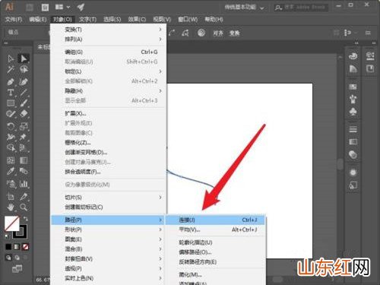This screenshot has width=380, height=285.
Task: Click 变换 link in control bar
Action: coord(234,33)
